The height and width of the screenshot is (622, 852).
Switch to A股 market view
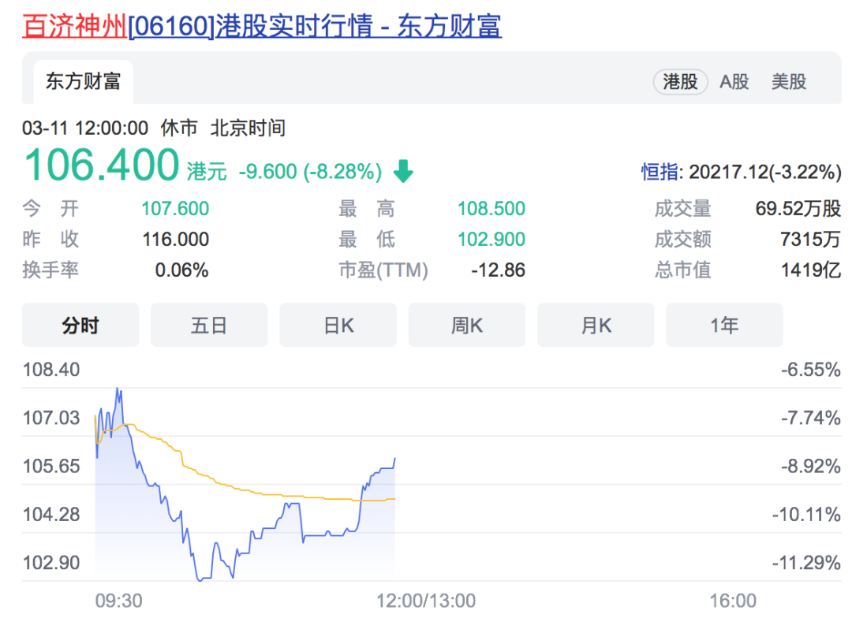tap(734, 81)
